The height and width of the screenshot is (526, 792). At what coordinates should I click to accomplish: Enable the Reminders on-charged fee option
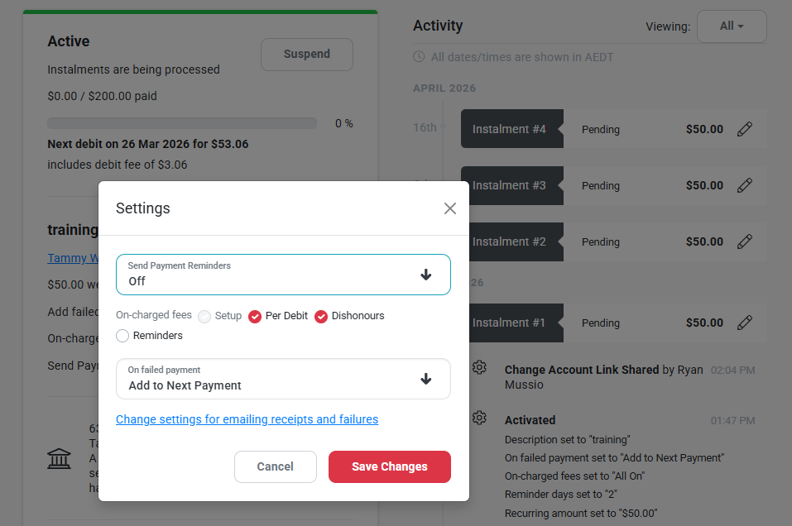[x=122, y=336]
